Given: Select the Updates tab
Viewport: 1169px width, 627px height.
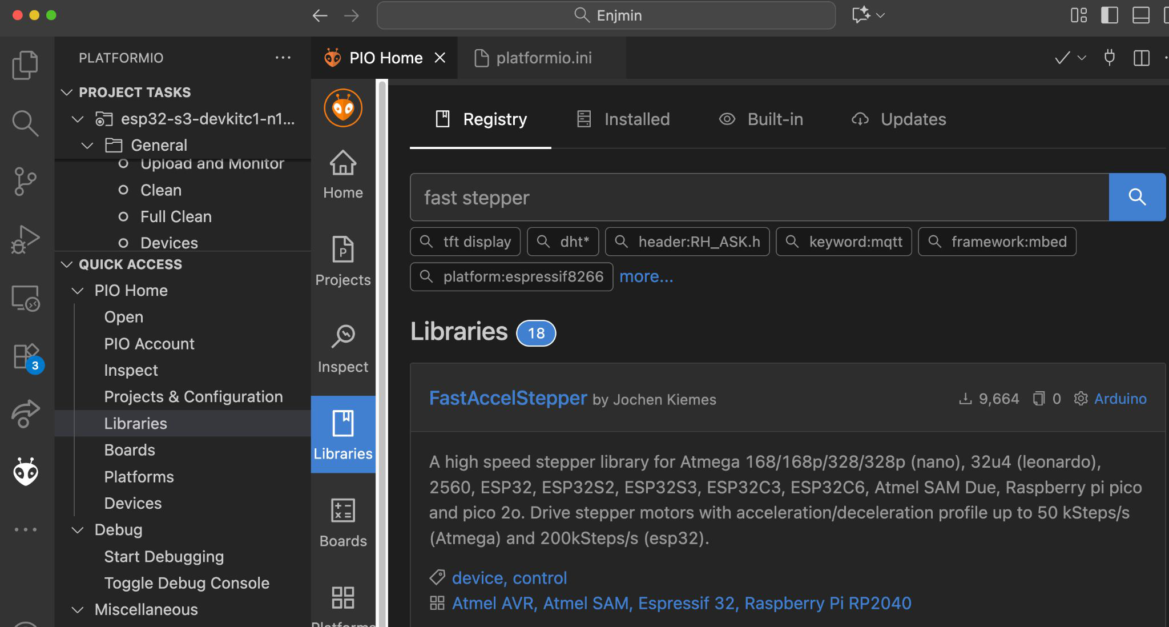Looking at the screenshot, I should point(899,119).
